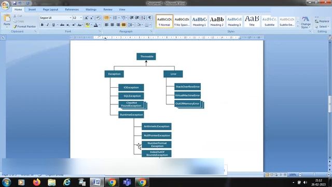Open the font name dropdown
The image size is (332, 187).
71,18
